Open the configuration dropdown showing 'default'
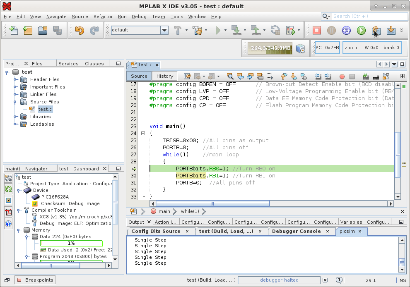This screenshot has width=410, height=287. pyautogui.click(x=164, y=30)
